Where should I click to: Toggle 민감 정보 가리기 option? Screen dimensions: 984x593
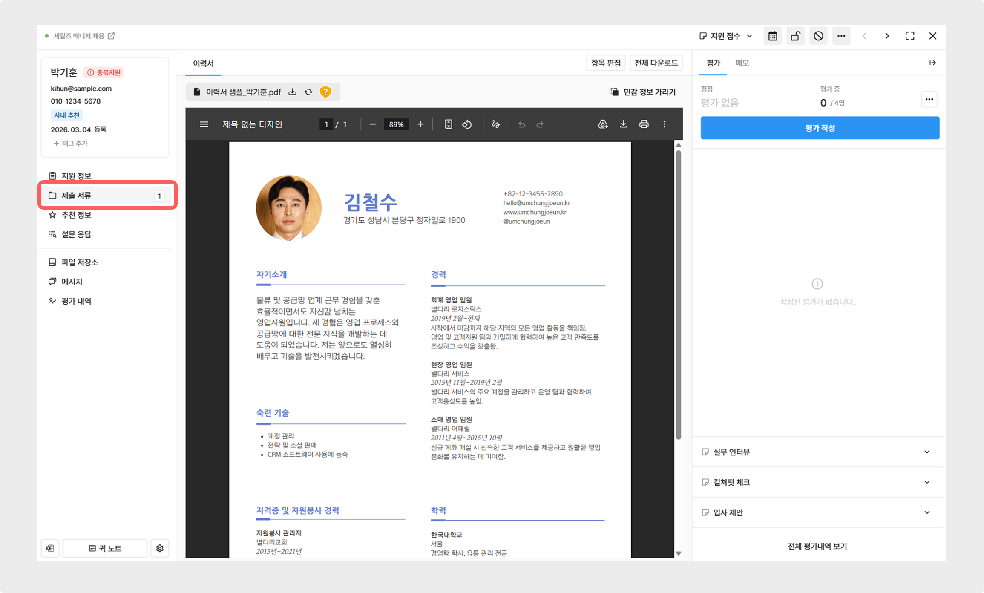pos(643,92)
